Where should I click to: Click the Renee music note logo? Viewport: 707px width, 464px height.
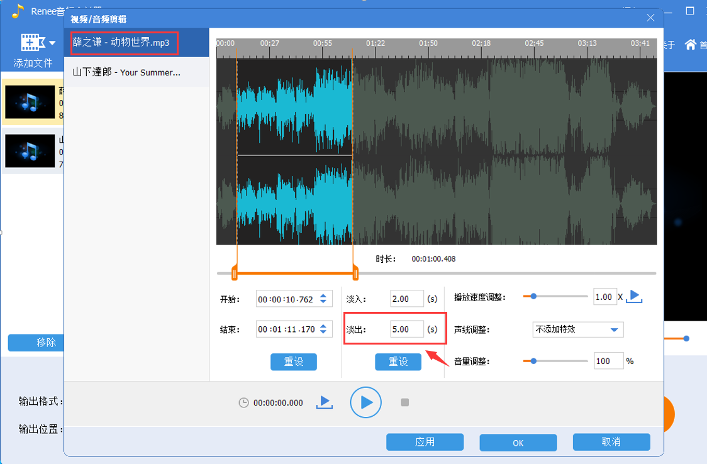pos(18,11)
